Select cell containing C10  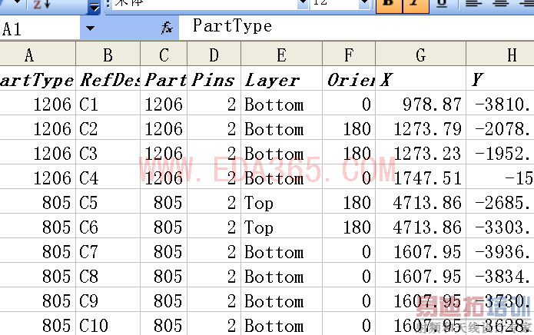point(108,324)
